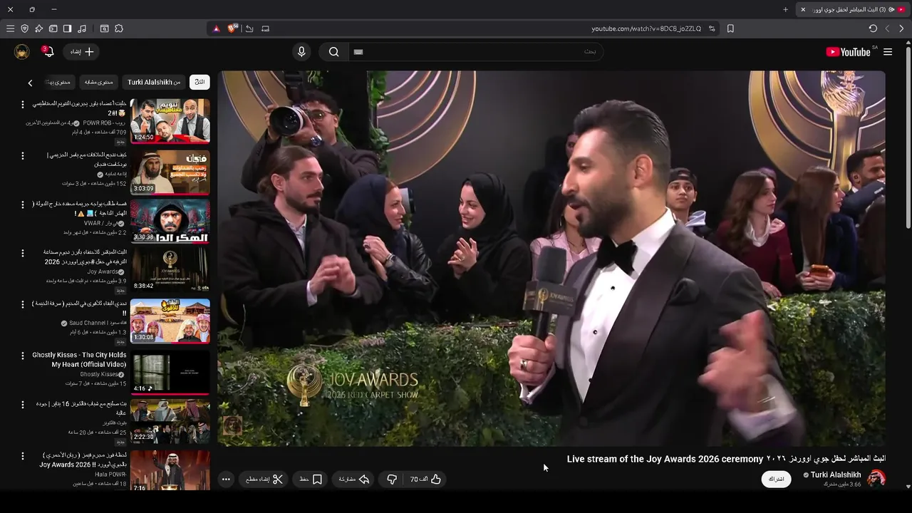This screenshot has height=513, width=912.
Task: Open the 4:16 Ghostly Kisses thumbnail
Action: point(170,372)
